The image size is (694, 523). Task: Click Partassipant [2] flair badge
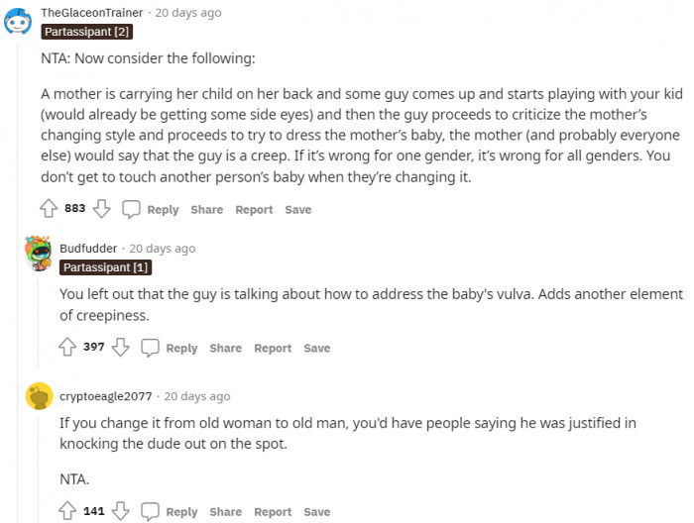tap(86, 33)
